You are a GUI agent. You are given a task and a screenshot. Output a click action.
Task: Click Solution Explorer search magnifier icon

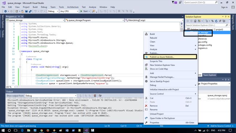click(227, 25)
